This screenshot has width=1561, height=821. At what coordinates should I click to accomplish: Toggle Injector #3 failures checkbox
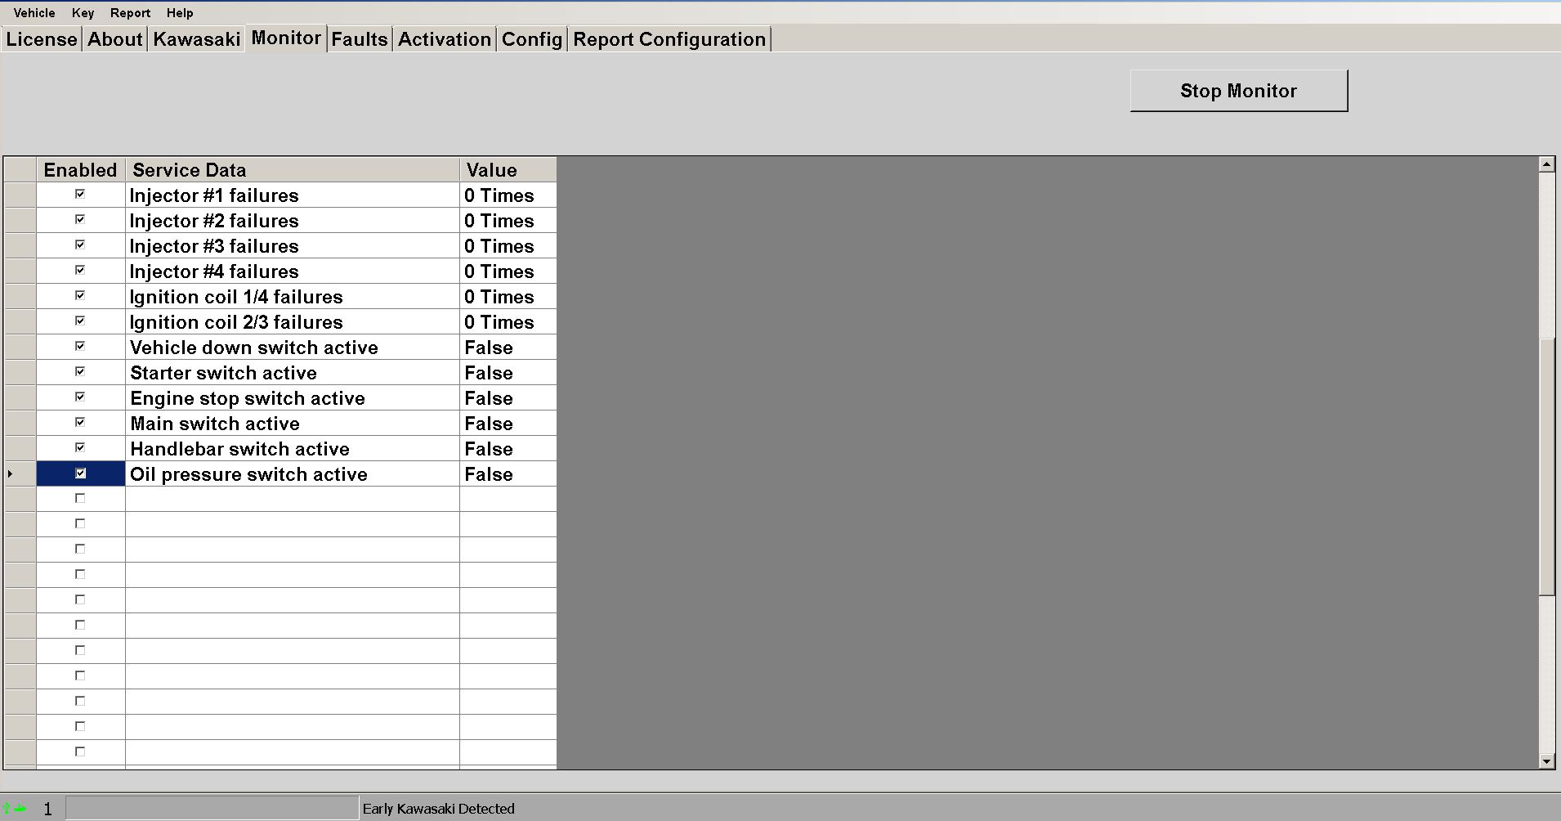coord(80,245)
